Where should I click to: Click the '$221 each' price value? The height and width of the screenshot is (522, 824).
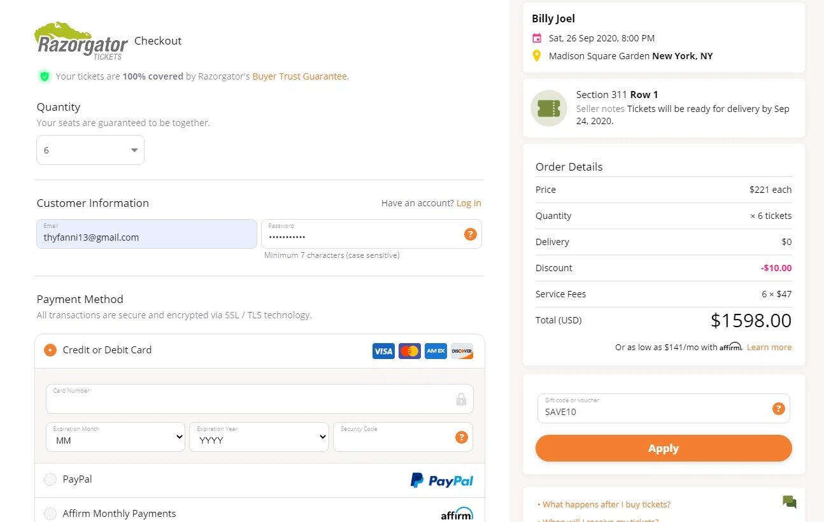[x=771, y=190]
